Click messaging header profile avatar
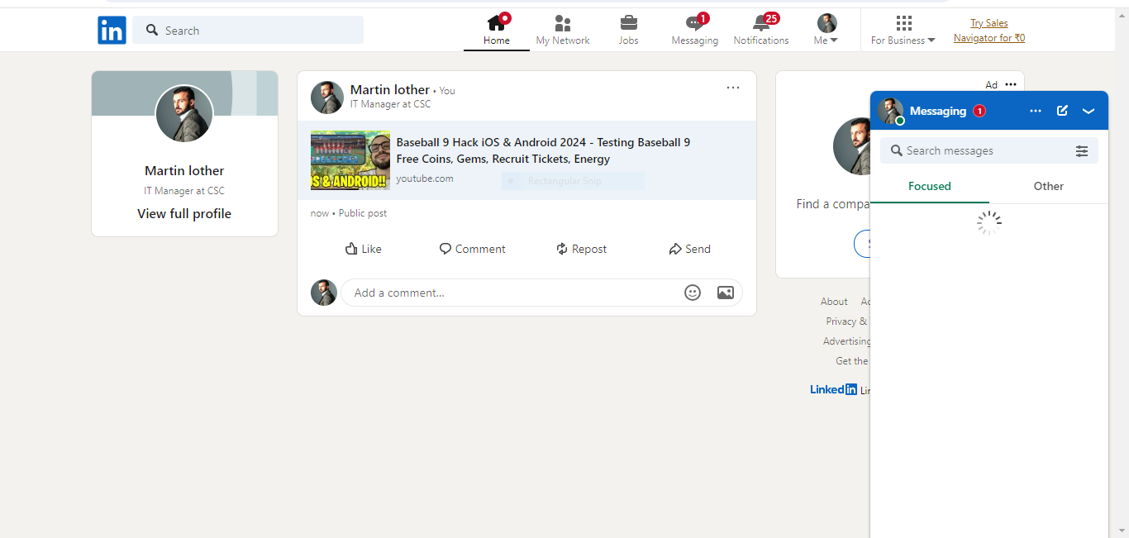This screenshot has height=538, width=1129. (x=891, y=111)
